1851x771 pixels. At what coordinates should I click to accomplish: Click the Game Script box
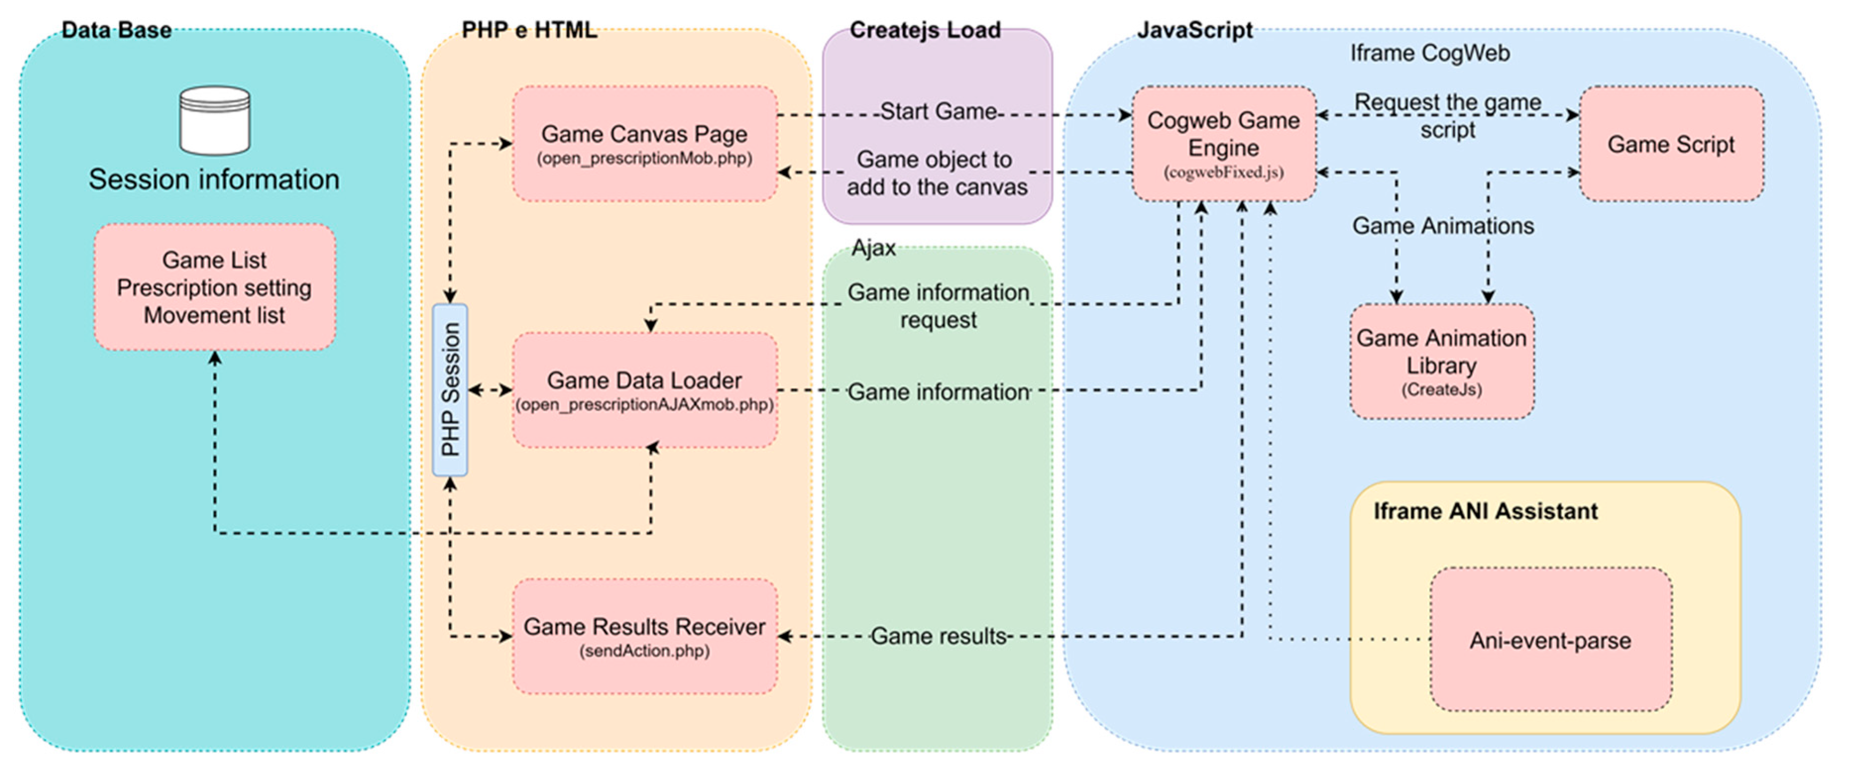[x=1670, y=144]
